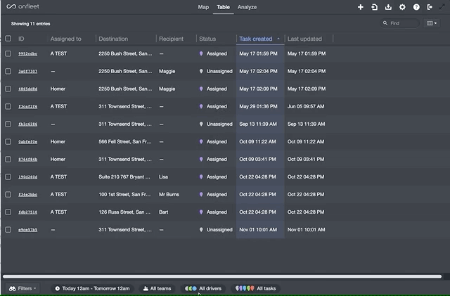Open settings via the gear icon
The width and height of the screenshot is (450, 296).
pos(402,7)
